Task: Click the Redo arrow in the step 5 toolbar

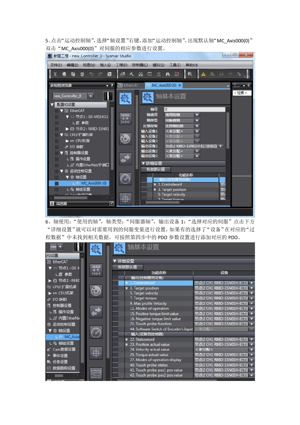Action: click(x=100, y=74)
